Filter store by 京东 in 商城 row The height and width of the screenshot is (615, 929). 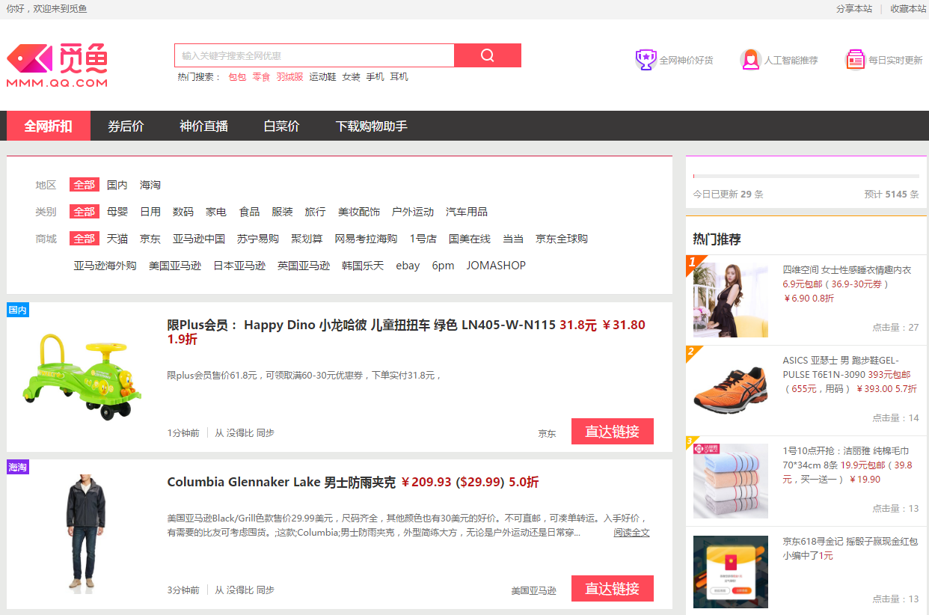(150, 239)
